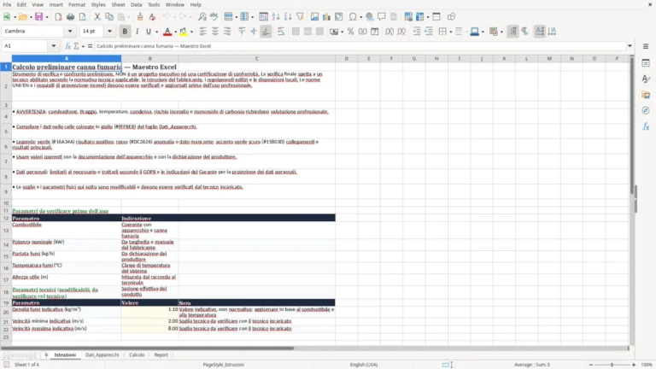Click the Name Box showing A1

click(25, 46)
